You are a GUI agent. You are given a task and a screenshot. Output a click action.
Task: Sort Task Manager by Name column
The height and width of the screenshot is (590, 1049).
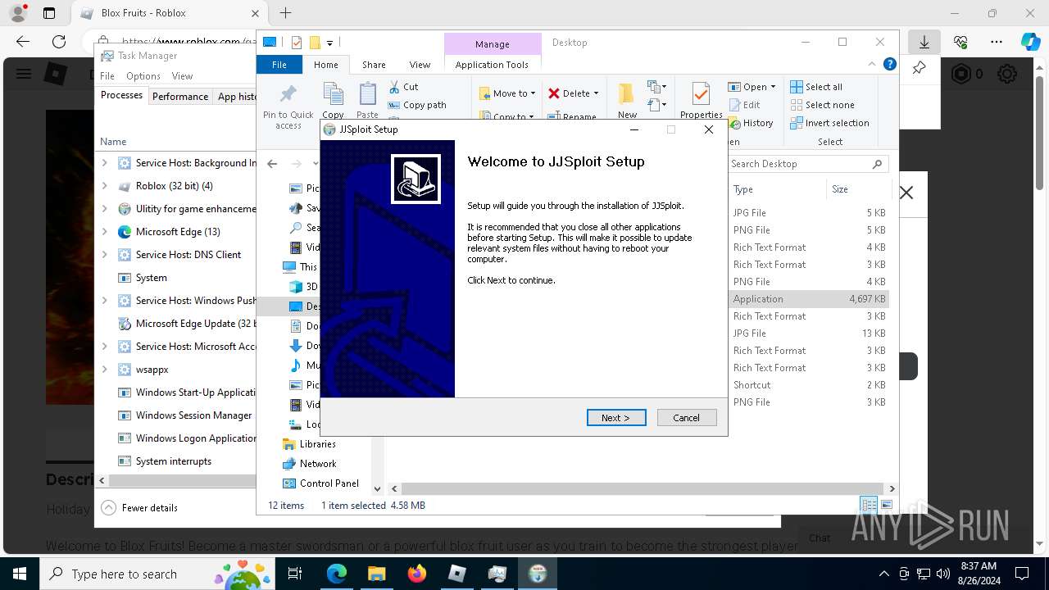[113, 142]
